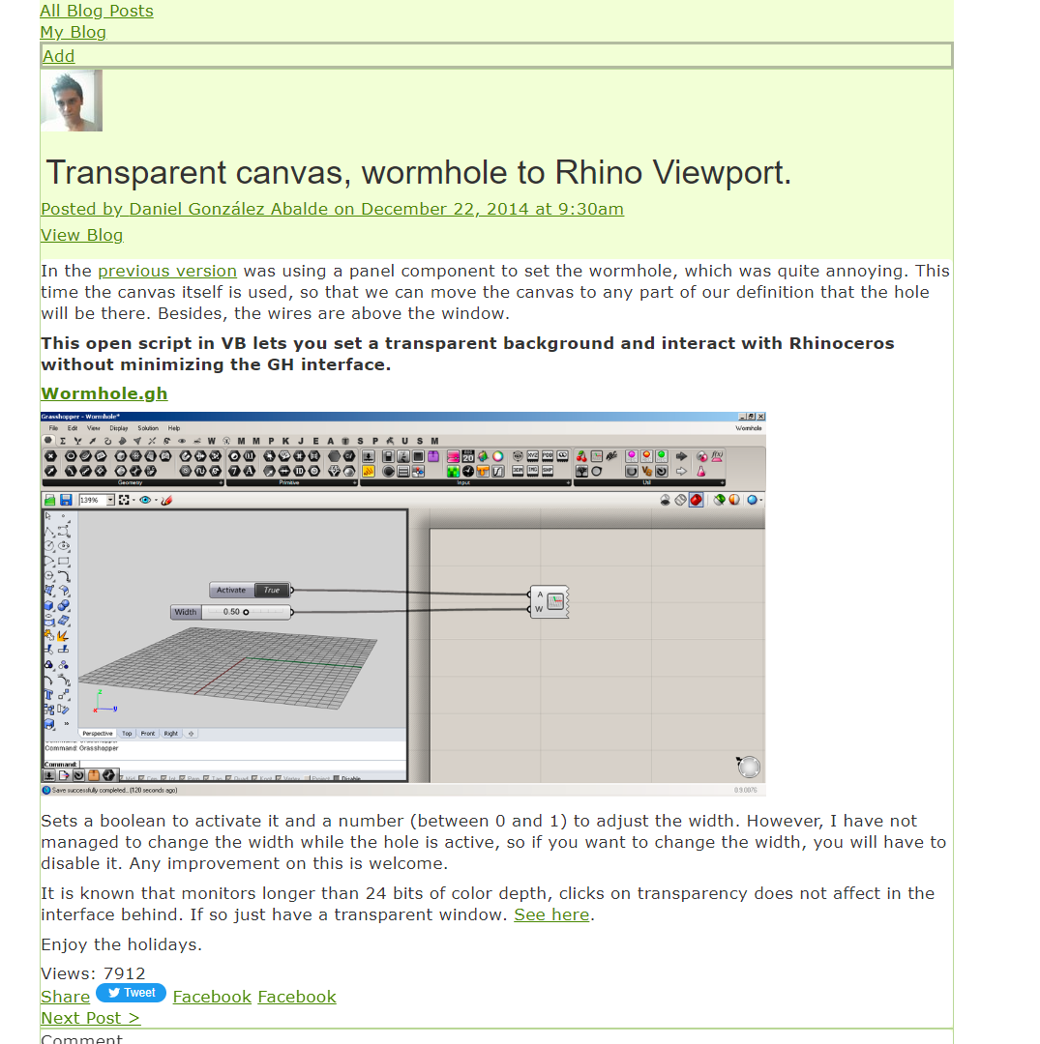Select the Wormhole script component on canvas

pyautogui.click(x=550, y=602)
